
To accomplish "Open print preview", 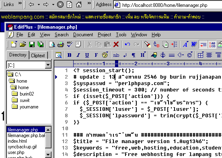I will (52, 44).
